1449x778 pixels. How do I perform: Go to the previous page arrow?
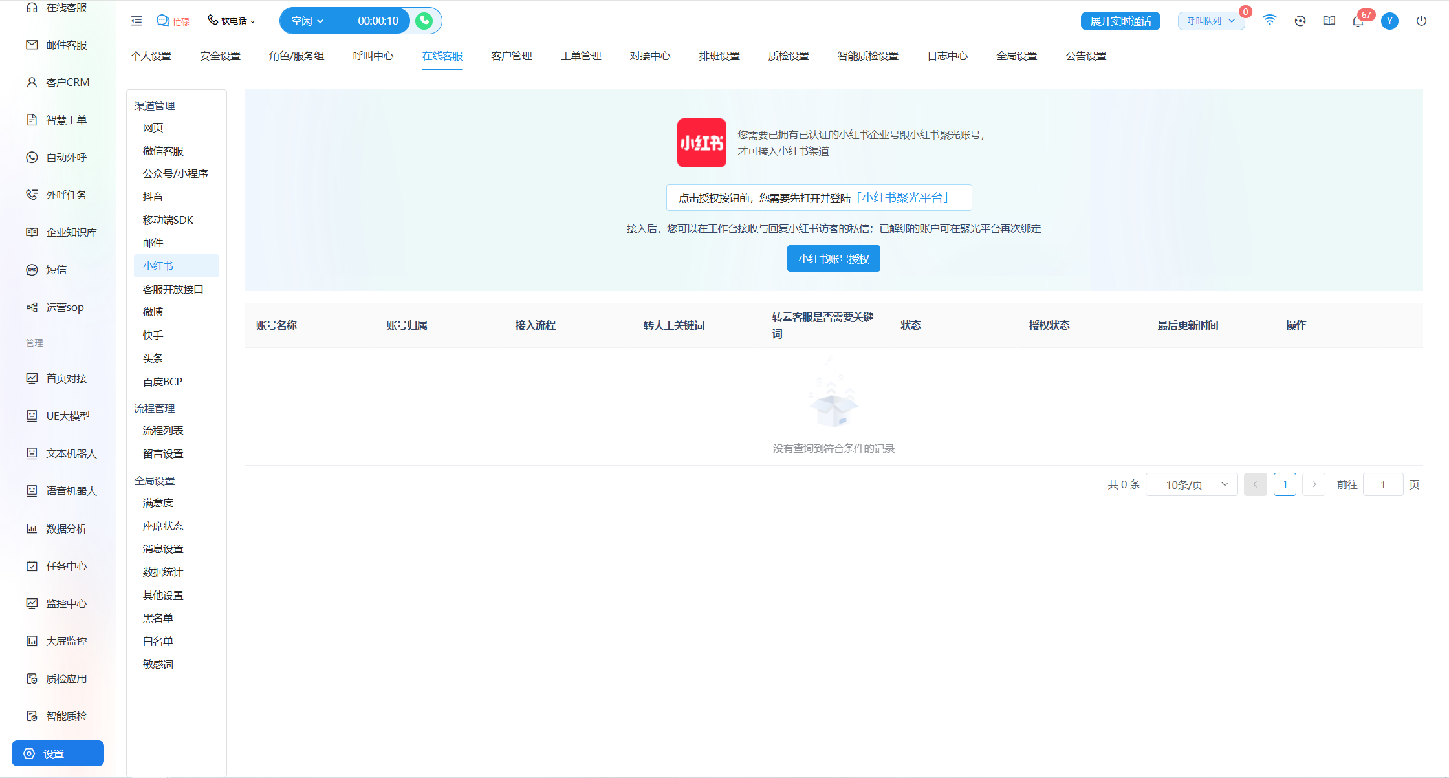point(1256,484)
